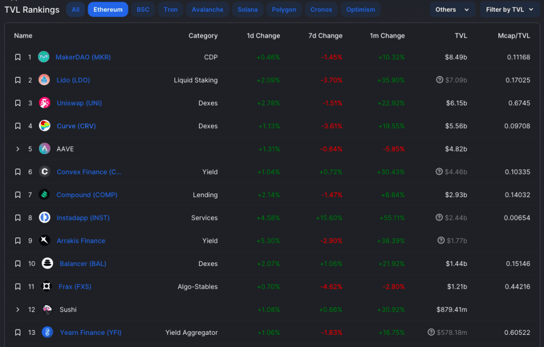This screenshot has width=544, height=347.
Task: Click the 7d Change column header
Action: pyautogui.click(x=326, y=35)
